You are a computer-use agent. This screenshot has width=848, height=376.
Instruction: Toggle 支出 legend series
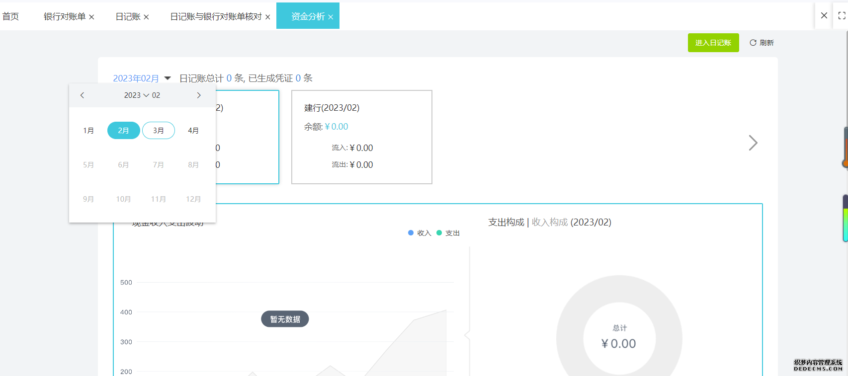coord(448,233)
